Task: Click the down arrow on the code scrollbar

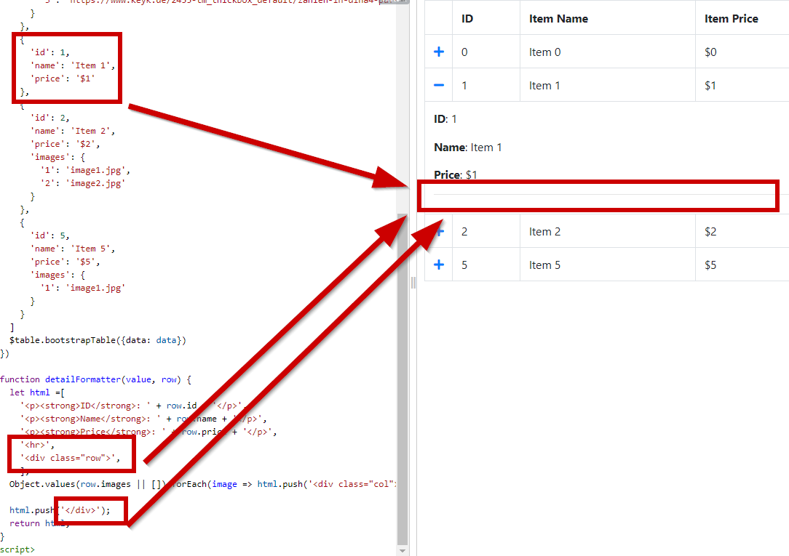Action: tap(403, 550)
